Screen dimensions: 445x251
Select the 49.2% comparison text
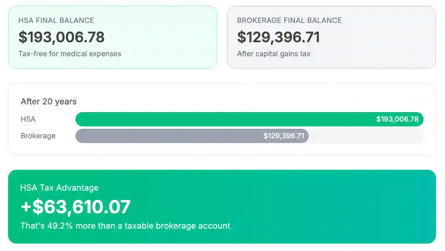click(x=125, y=226)
